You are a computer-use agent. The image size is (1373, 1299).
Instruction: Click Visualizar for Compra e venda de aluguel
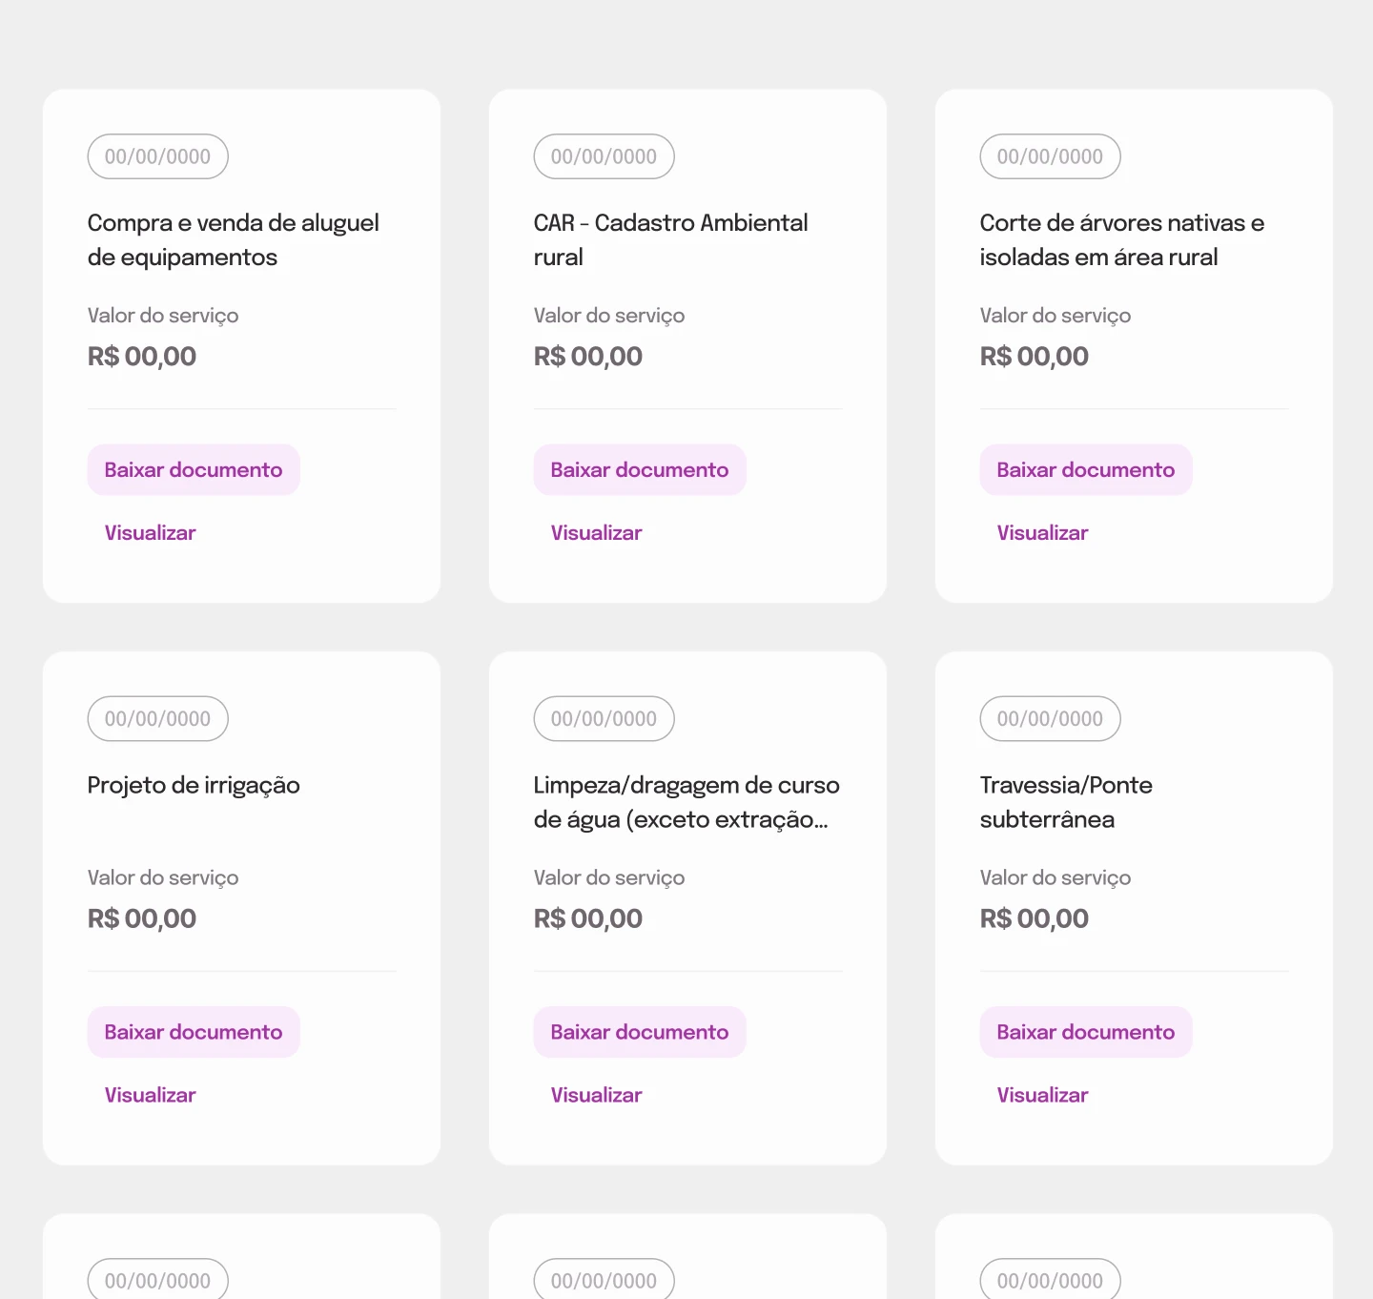coord(150,533)
